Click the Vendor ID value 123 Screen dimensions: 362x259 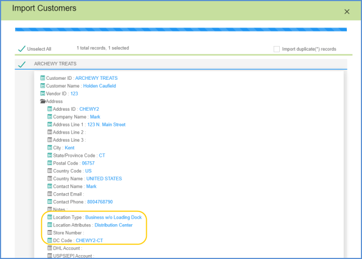point(74,94)
